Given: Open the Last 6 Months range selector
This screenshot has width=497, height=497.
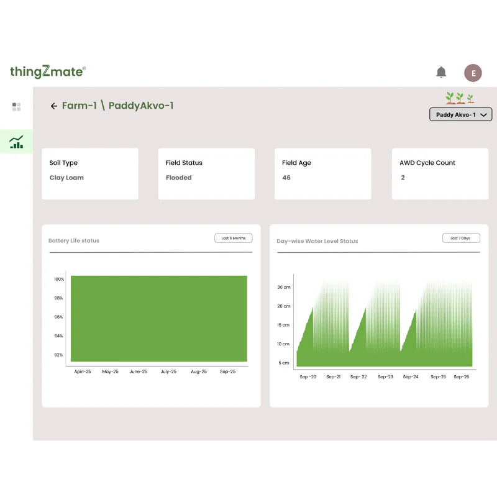Looking at the screenshot, I should tap(234, 238).
